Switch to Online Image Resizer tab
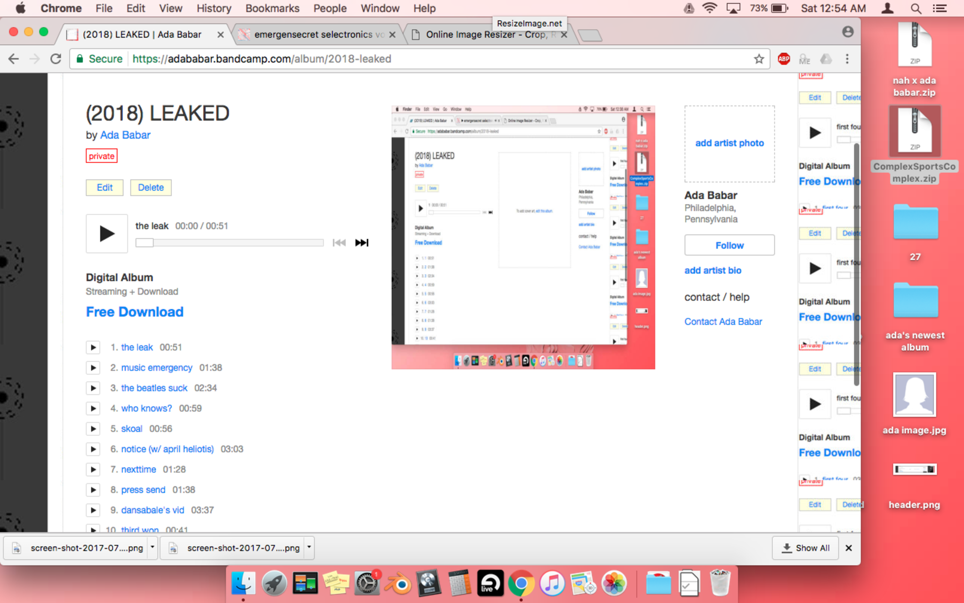 pos(486,34)
